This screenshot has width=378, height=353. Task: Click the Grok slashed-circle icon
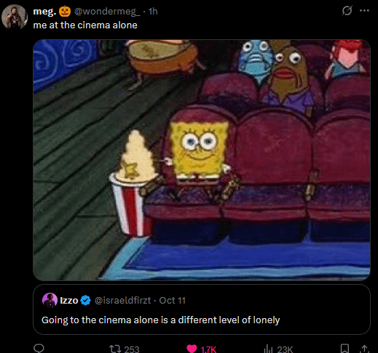[347, 11]
